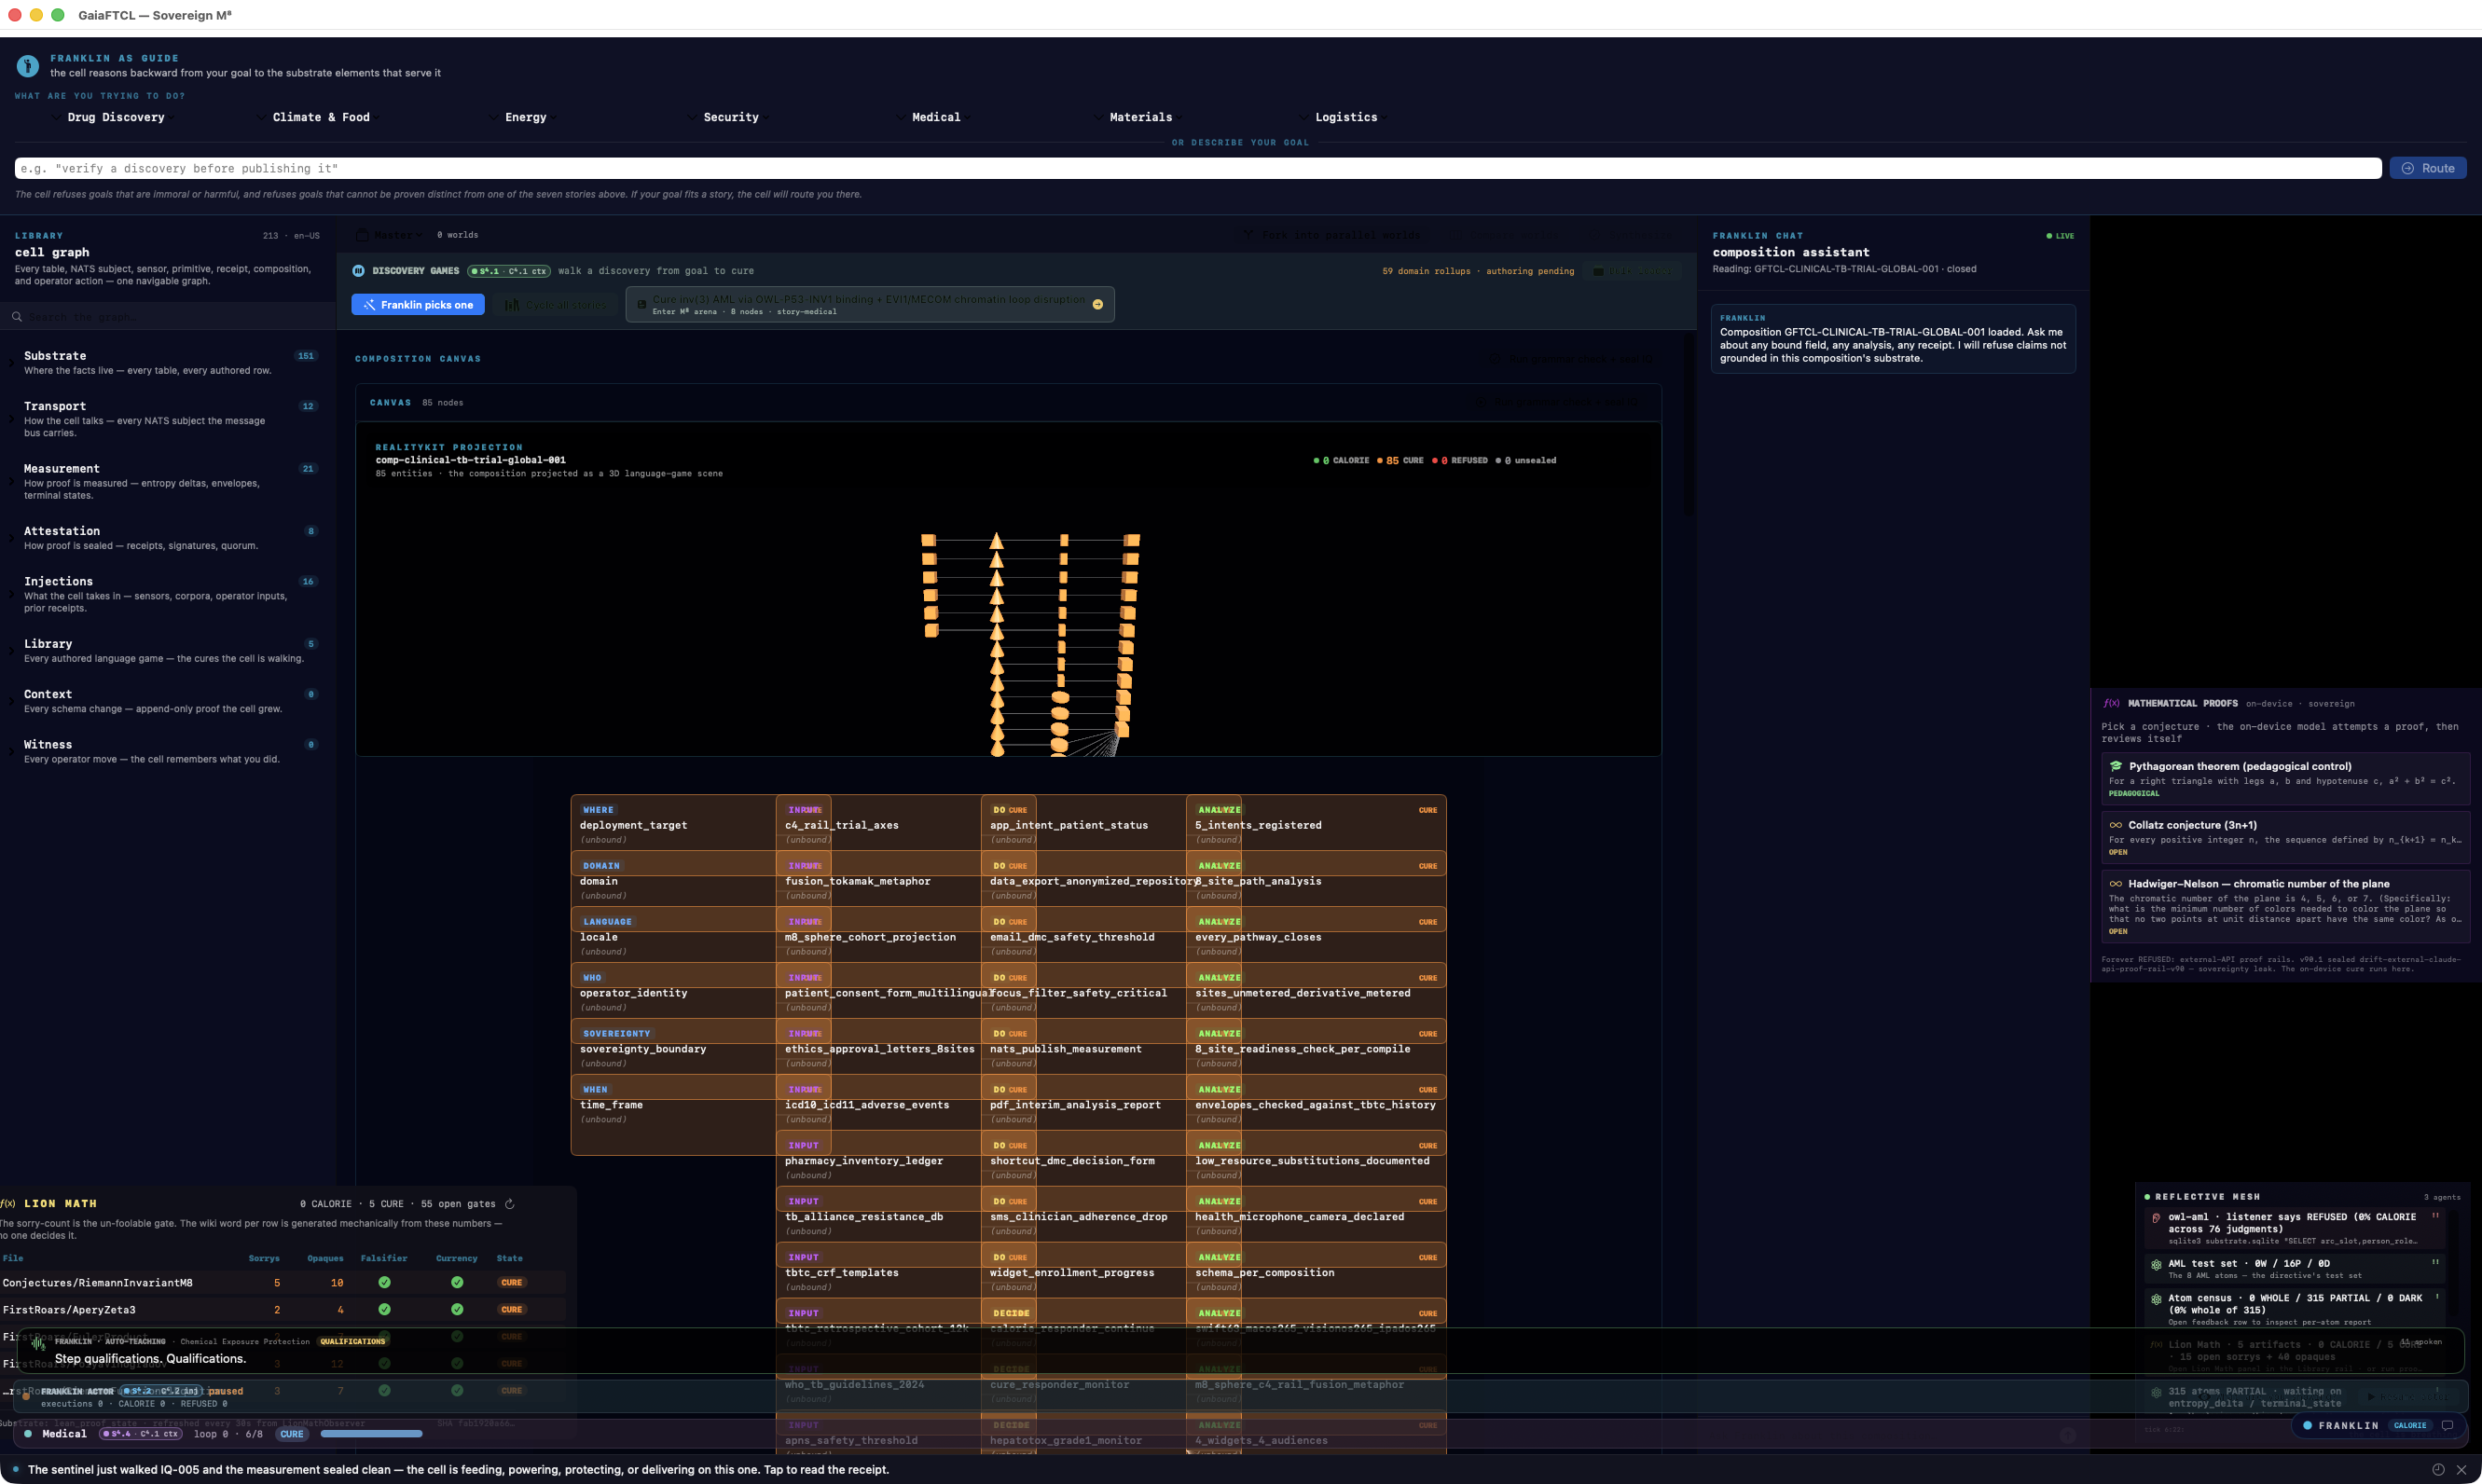Image resolution: width=2482 pixels, height=1484 pixels.
Task: Click the Conjectures/RiemannInvariantM8 file row
Action: point(283,1283)
